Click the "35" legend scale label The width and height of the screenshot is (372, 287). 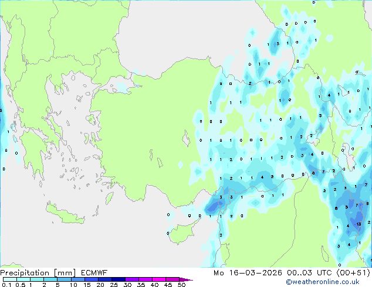click(141, 285)
